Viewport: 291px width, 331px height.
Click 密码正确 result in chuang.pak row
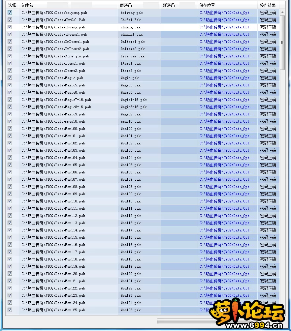point(268,27)
